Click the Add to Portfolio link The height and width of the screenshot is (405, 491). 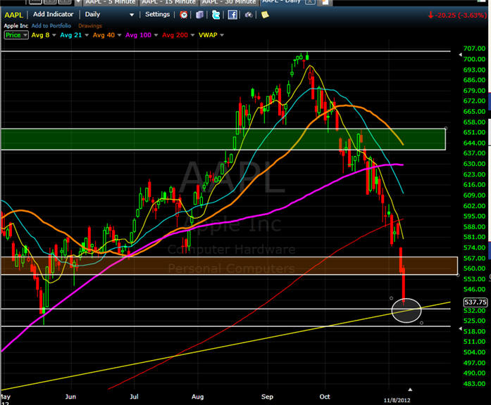(51, 25)
